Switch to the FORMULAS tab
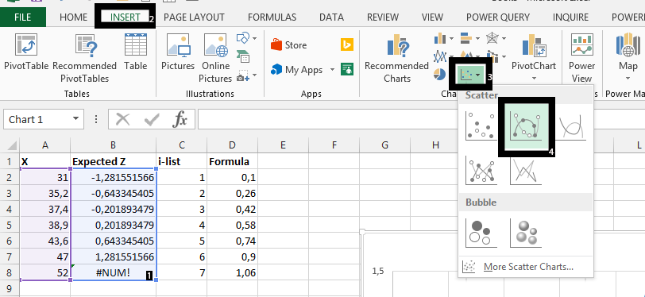Viewport: 645px width, 297px height. click(272, 17)
